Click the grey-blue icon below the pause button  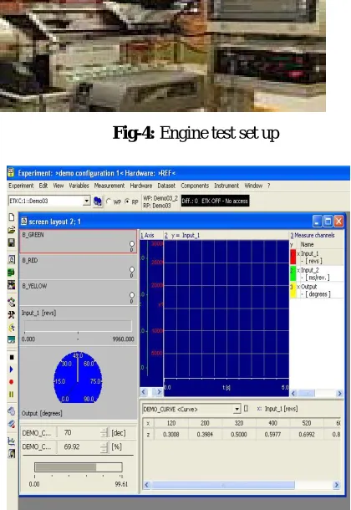[x=12, y=411]
